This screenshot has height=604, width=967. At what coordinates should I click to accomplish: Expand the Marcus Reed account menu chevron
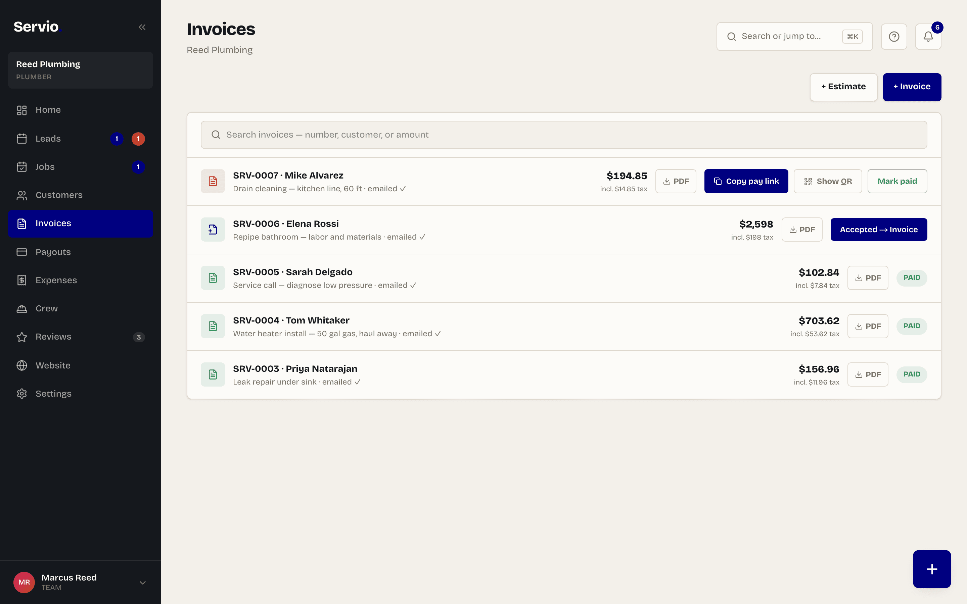click(143, 583)
